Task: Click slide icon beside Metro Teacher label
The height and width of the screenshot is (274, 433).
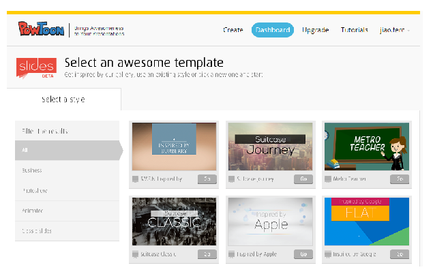Action: pyautogui.click(x=328, y=179)
